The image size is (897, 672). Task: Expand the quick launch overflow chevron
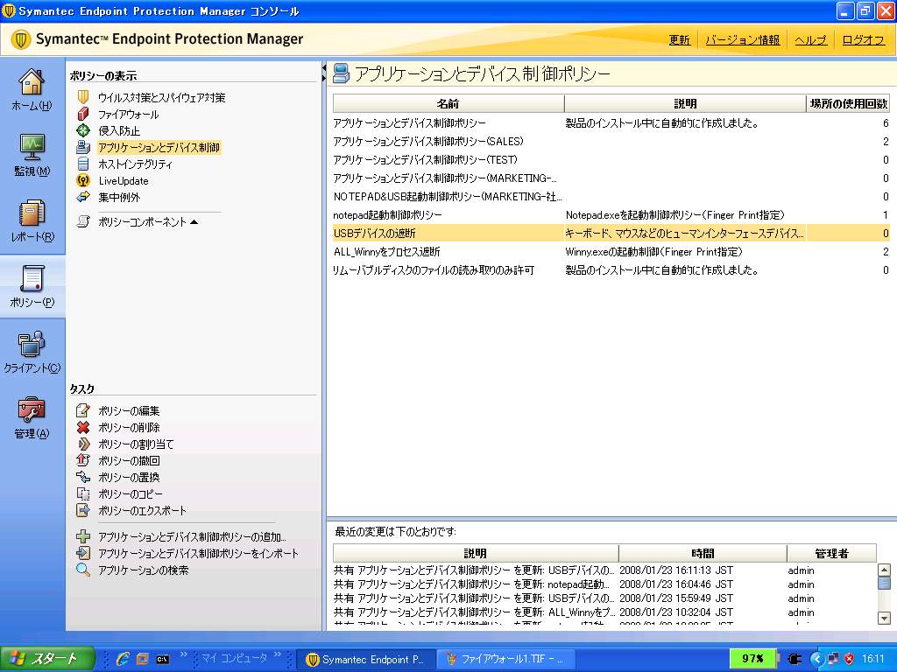pos(184,654)
